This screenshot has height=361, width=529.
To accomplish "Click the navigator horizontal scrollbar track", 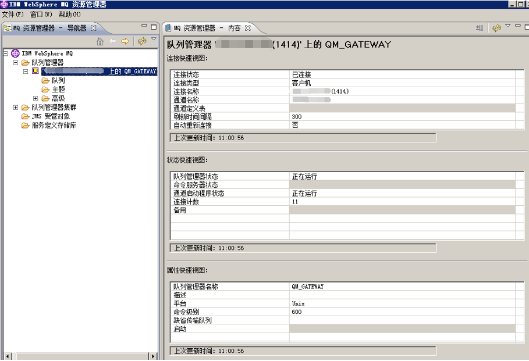I will click(x=81, y=356).
